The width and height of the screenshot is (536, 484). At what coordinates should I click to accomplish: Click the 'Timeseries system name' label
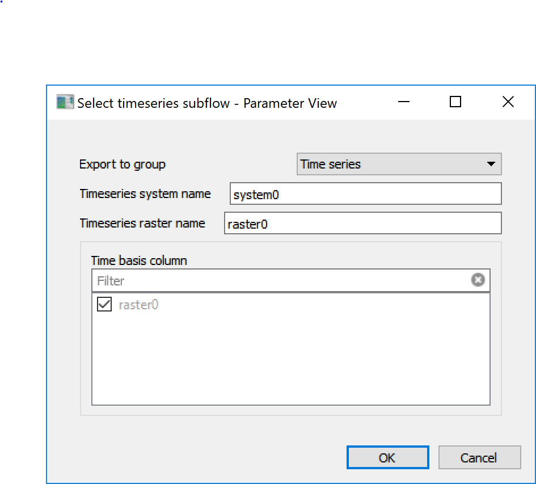point(145,194)
